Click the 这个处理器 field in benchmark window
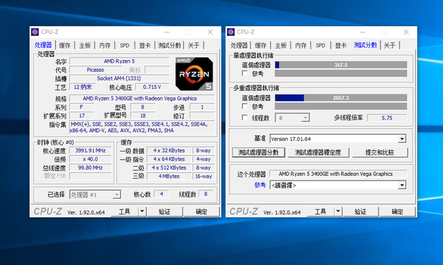This screenshot has width=443, height=265. pyautogui.click(x=338, y=174)
